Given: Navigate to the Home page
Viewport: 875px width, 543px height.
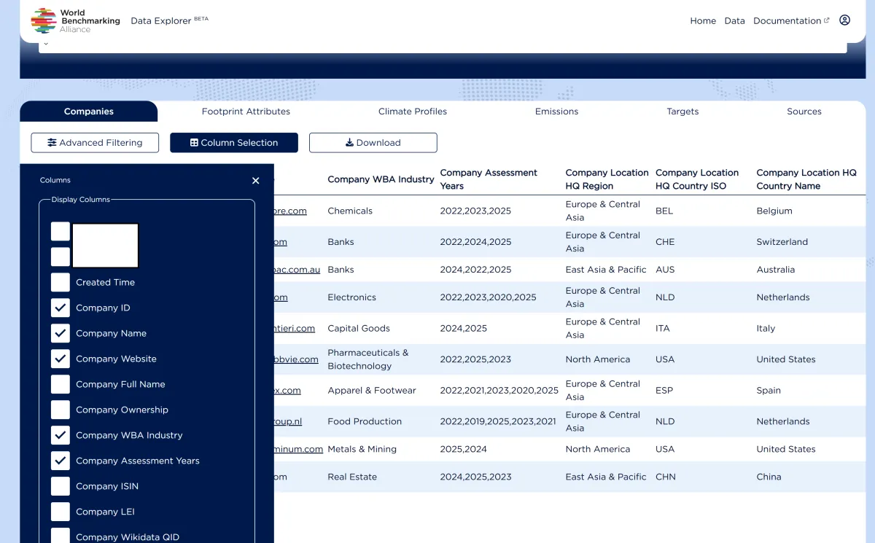Looking at the screenshot, I should (703, 21).
